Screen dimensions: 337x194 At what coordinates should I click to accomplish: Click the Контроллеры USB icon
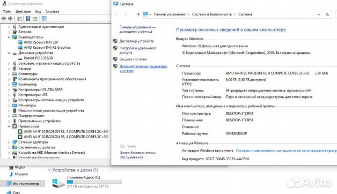point(15,95)
